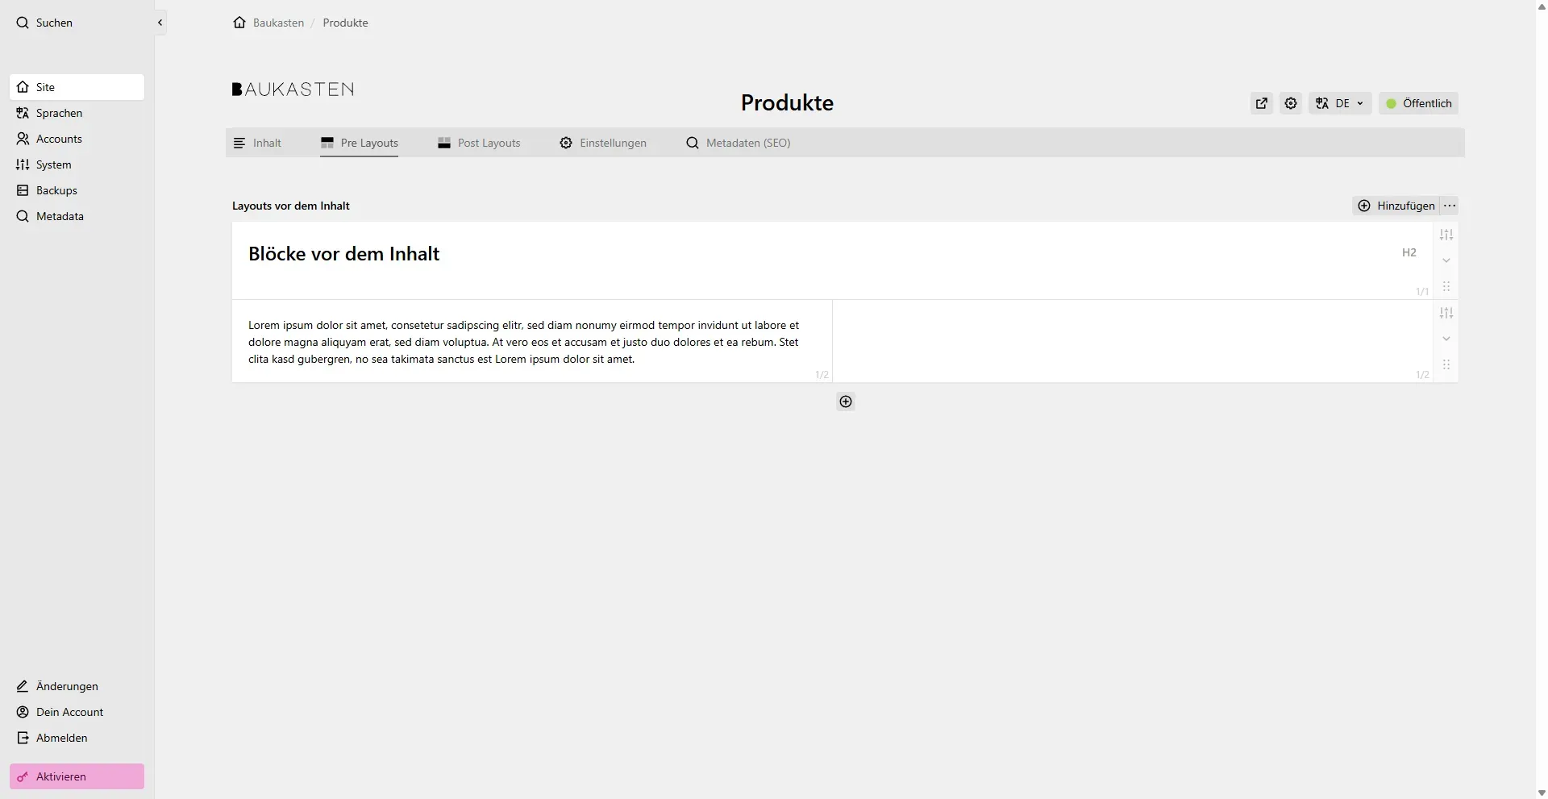Toggle the Öffentlich page status

point(1418,103)
